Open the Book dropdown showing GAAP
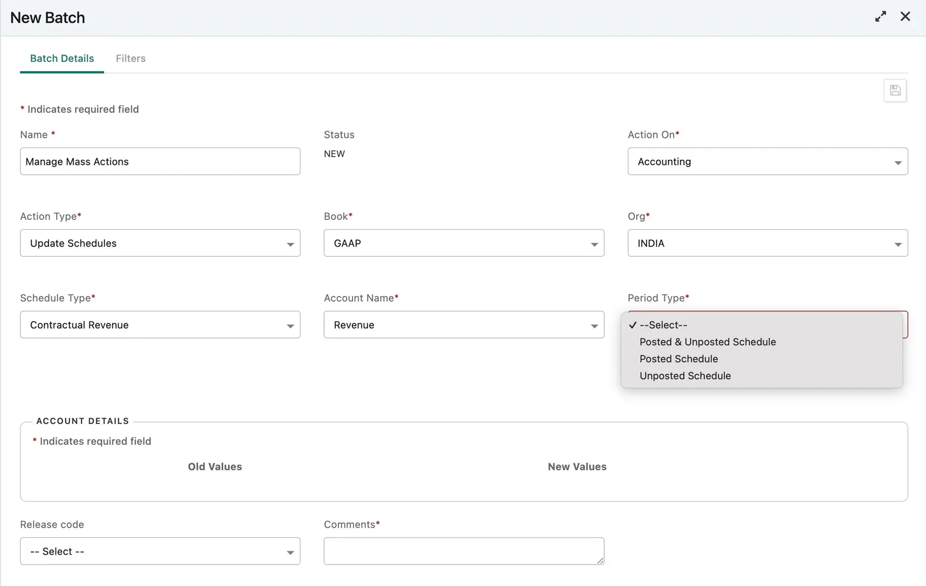 (464, 243)
